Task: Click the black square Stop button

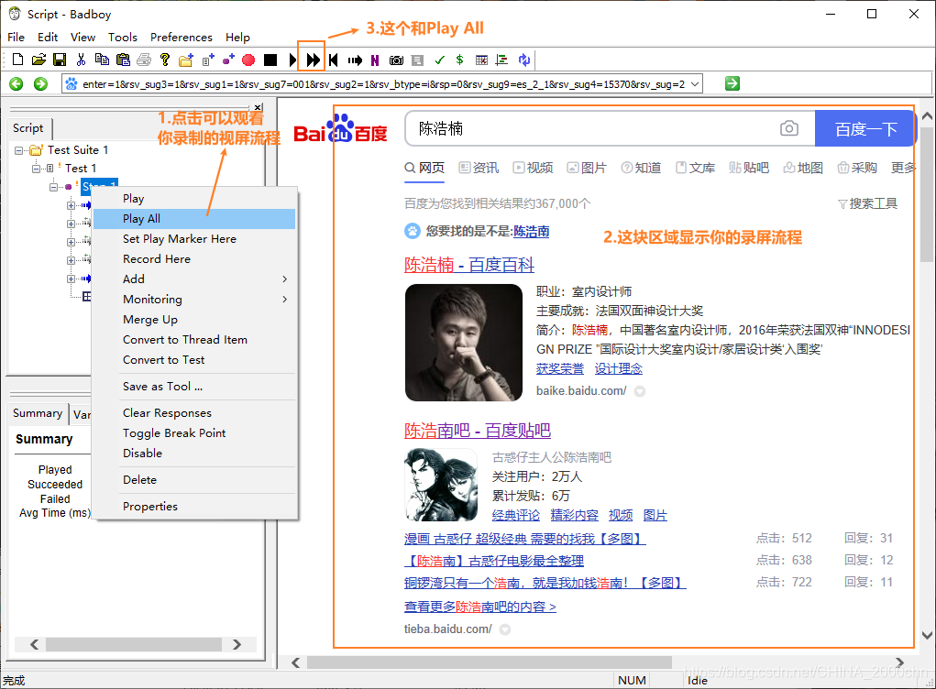Action: [270, 60]
